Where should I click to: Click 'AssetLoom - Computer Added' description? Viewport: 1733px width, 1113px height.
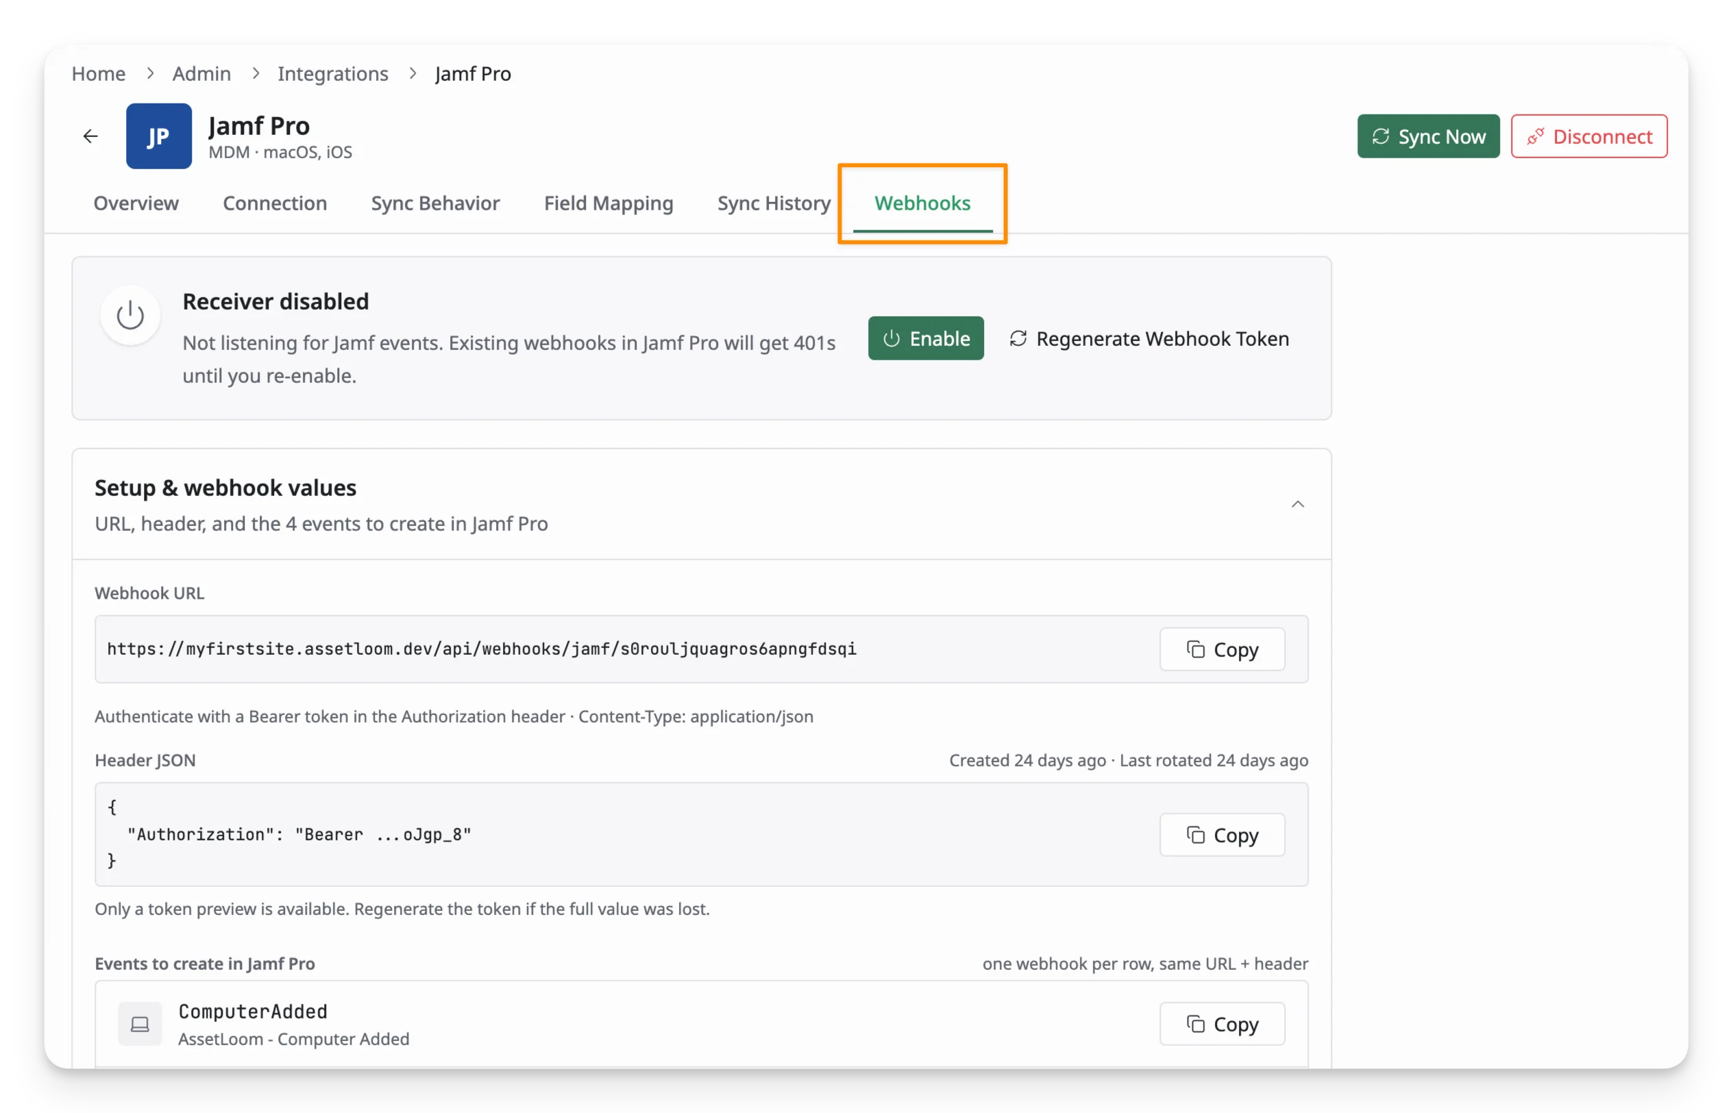293,1038
